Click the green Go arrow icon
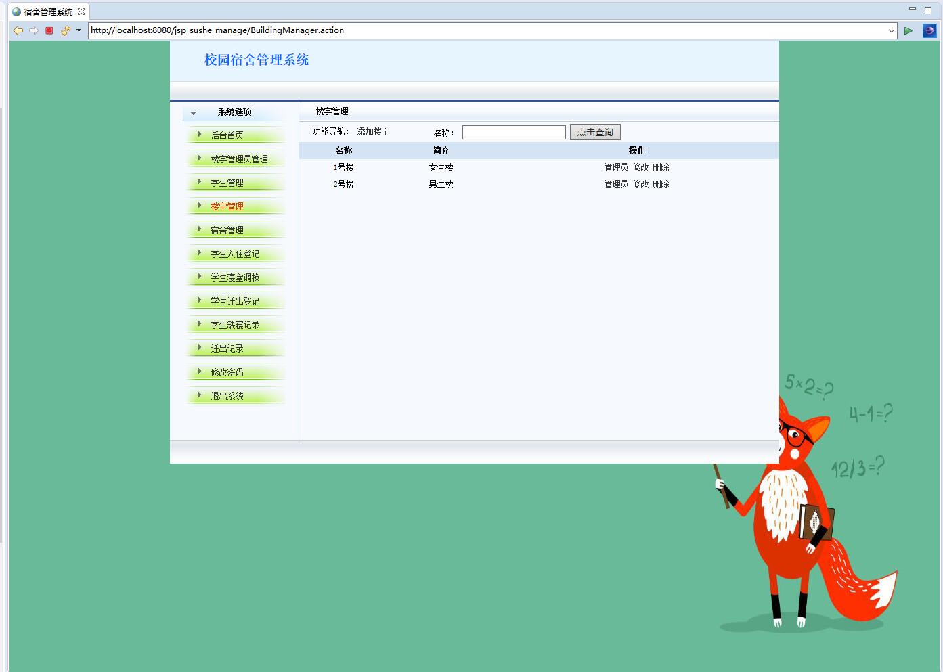Viewport: 943px width, 672px height. coord(908,30)
